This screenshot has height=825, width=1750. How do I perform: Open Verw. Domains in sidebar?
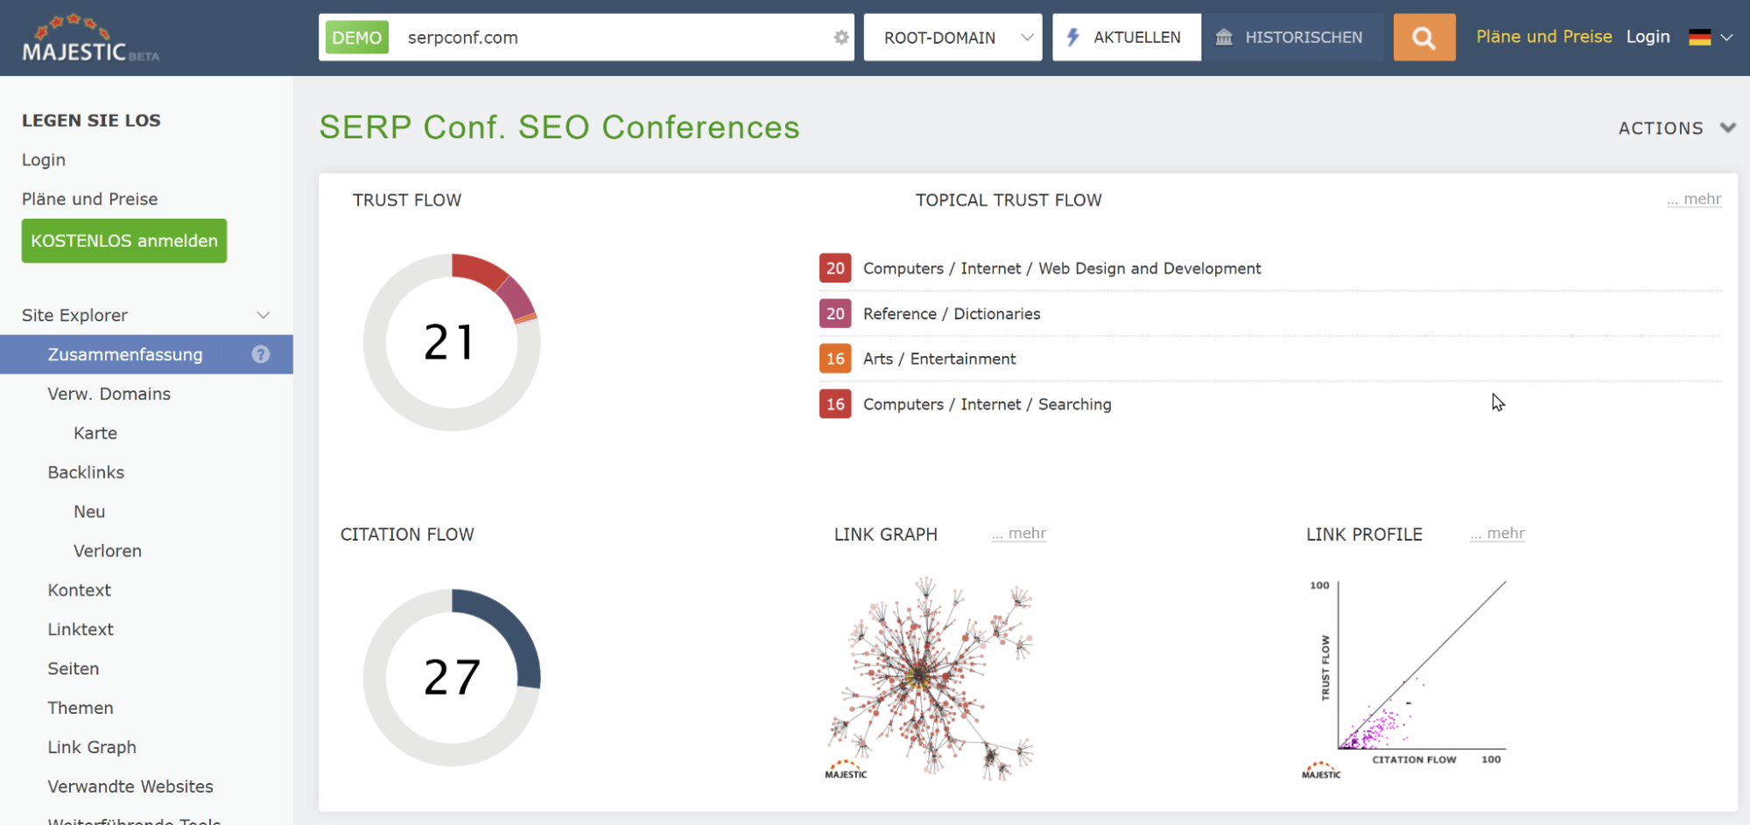tap(109, 394)
